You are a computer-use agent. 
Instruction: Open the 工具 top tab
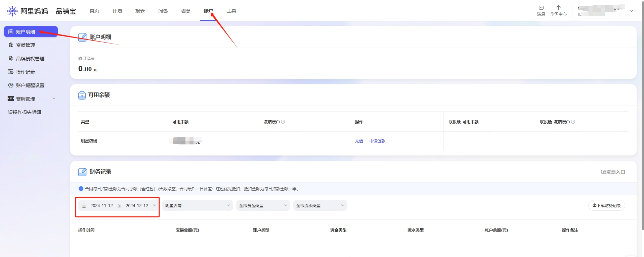pos(231,11)
